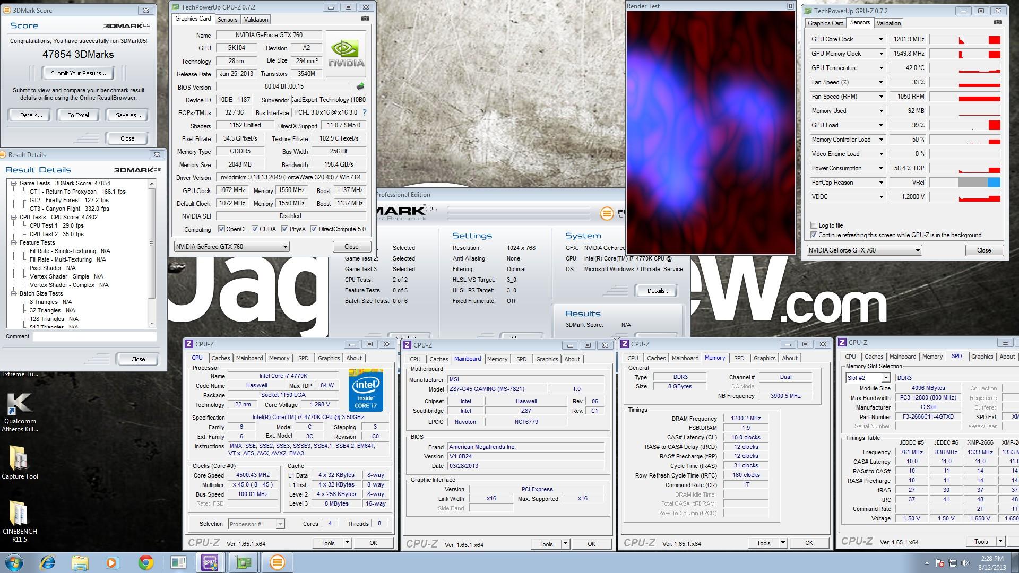
Task: Switch to Validation tab in GPU-Z Sensors window
Action: click(888, 23)
